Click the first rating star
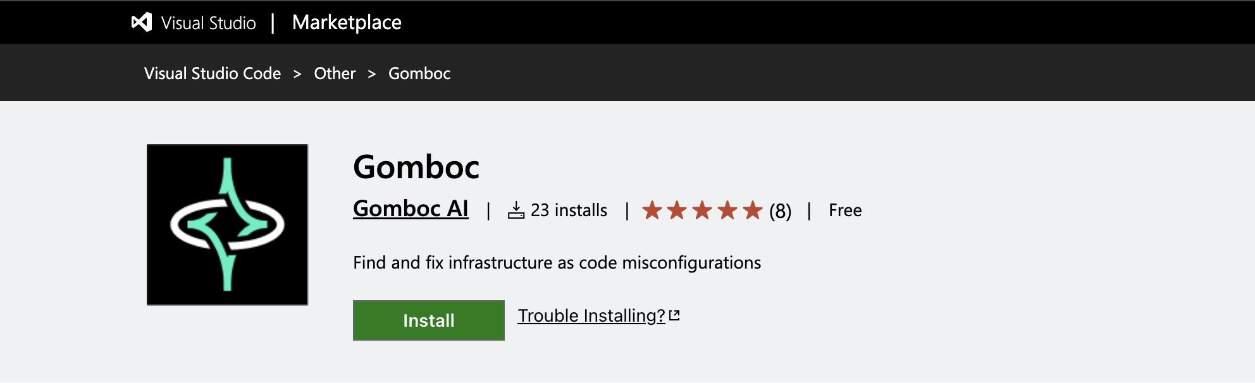The height and width of the screenshot is (383, 1255). point(652,210)
